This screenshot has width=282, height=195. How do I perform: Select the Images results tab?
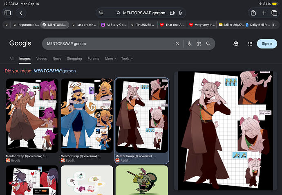[x=25, y=59]
